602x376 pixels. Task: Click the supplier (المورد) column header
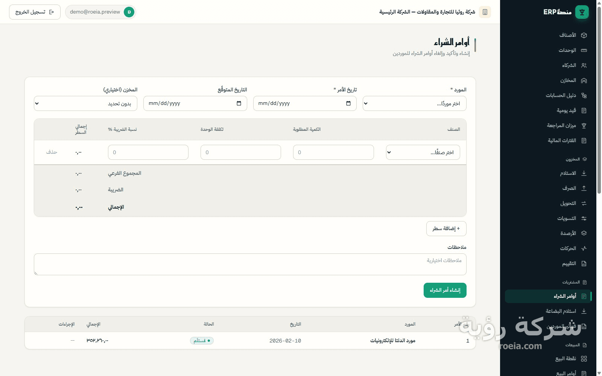[410, 324]
